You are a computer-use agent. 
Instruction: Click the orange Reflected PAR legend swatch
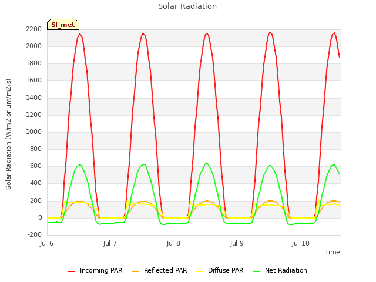135,271
